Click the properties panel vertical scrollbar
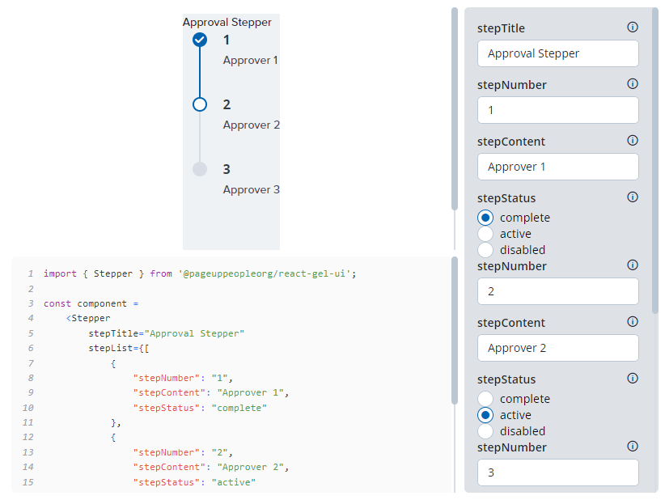The height and width of the screenshot is (500, 665). coord(655,162)
